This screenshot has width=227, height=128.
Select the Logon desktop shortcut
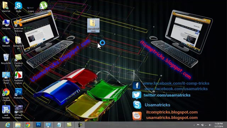(x=31, y=9)
